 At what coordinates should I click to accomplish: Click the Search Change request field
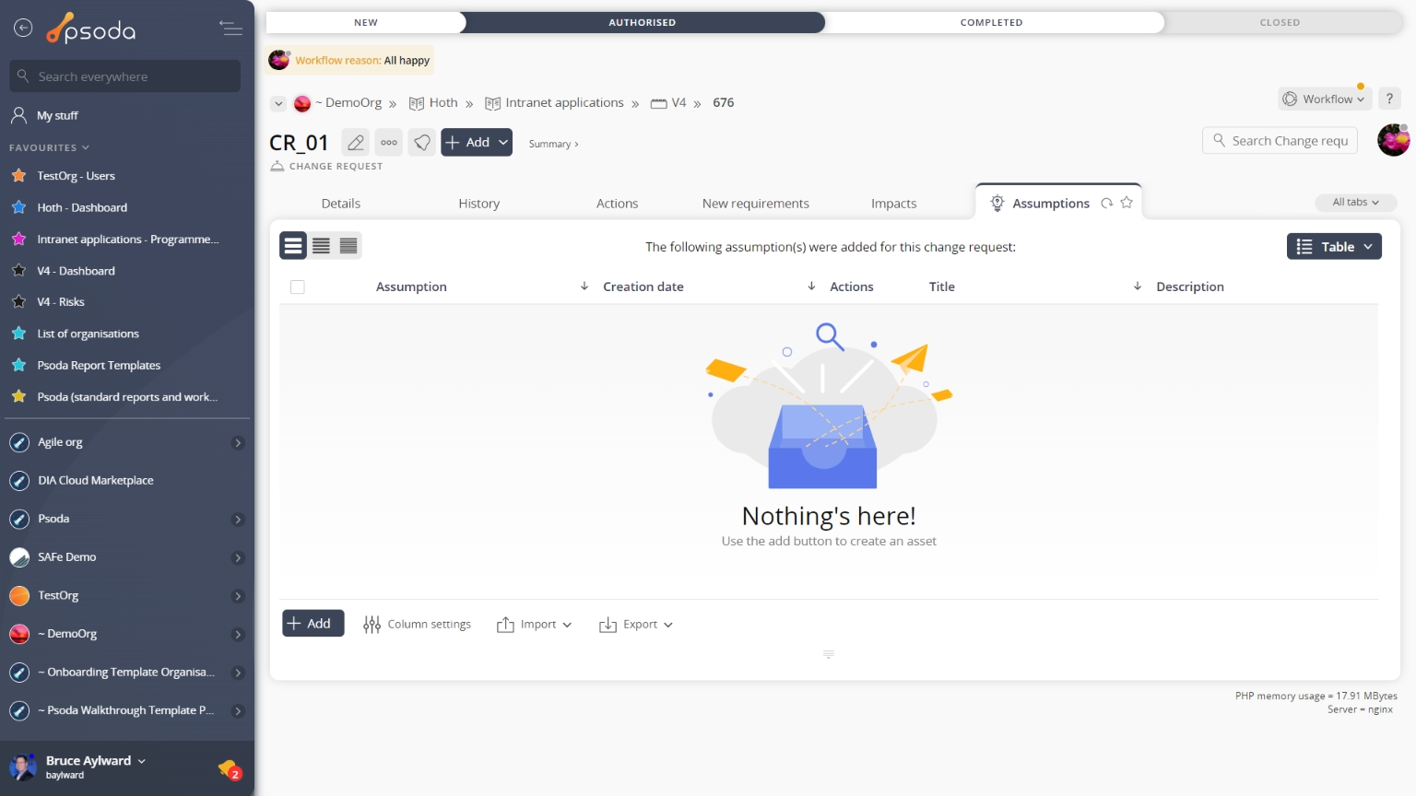pos(1280,140)
